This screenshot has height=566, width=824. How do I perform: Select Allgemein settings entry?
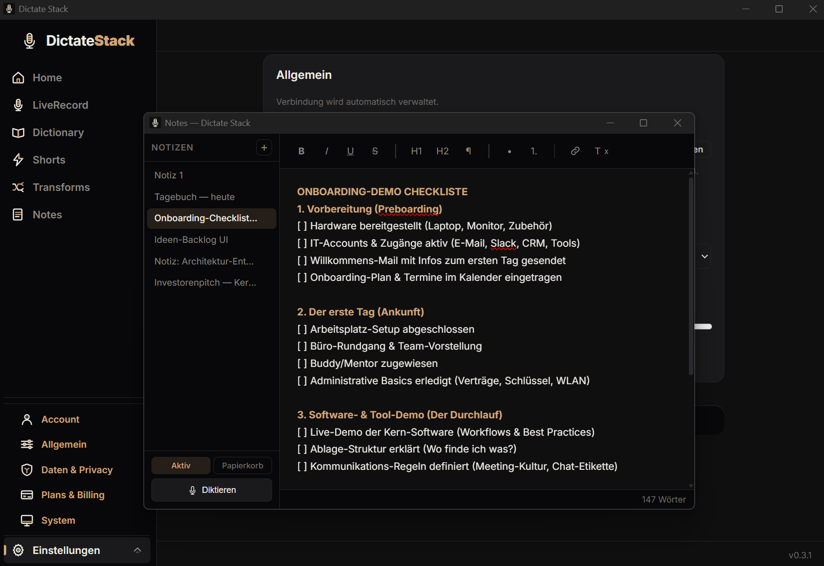[x=64, y=444]
